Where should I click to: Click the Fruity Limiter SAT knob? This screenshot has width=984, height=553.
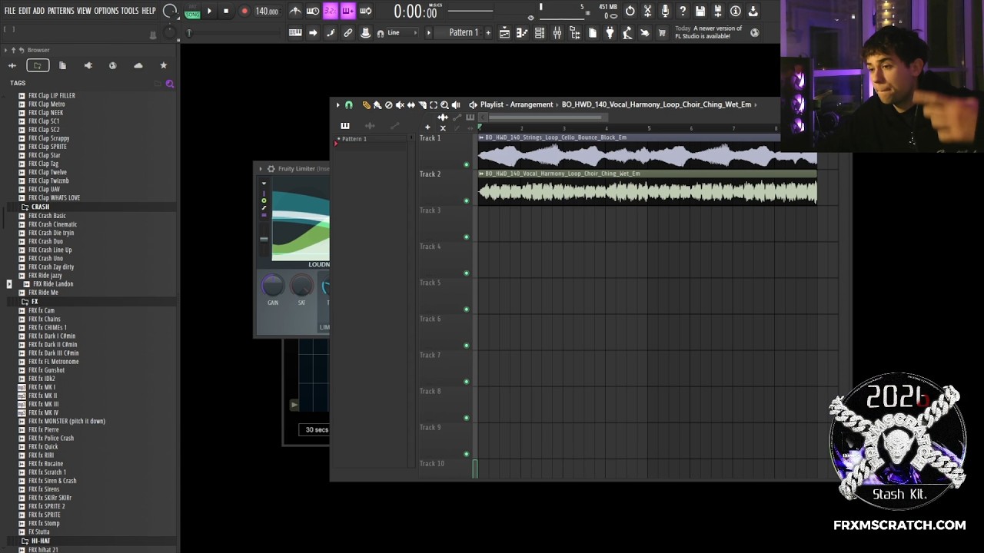(301, 286)
